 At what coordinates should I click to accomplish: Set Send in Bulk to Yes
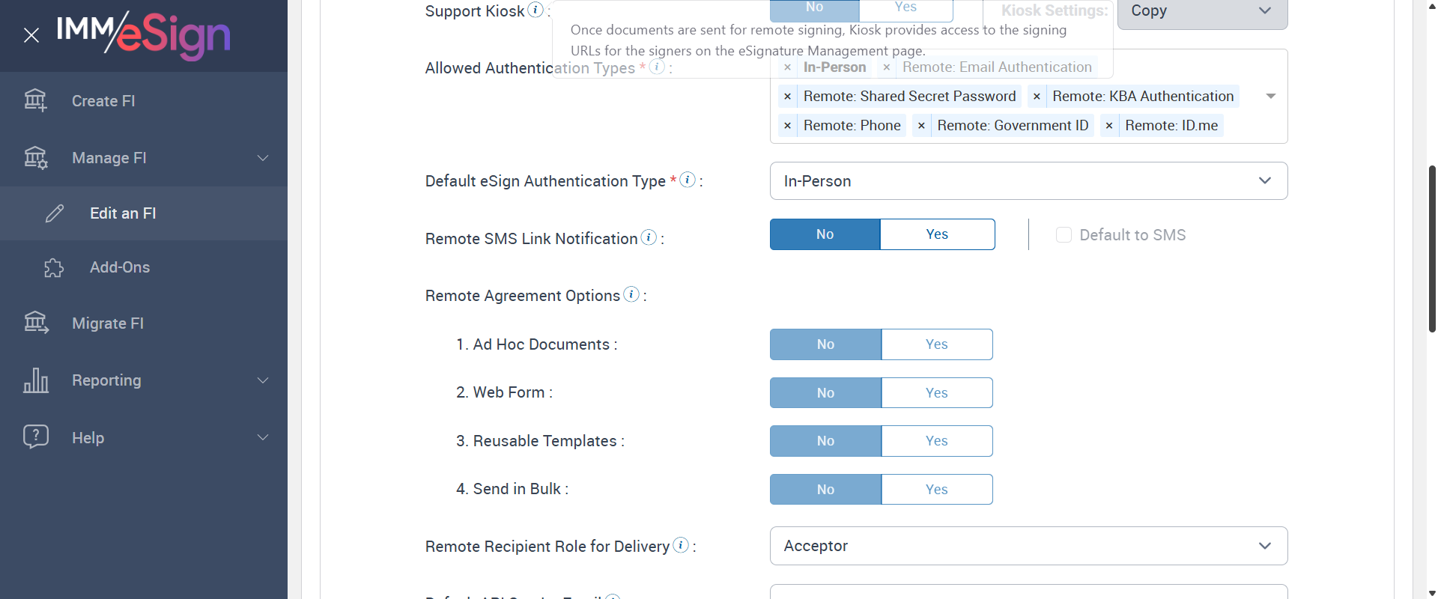tap(937, 490)
